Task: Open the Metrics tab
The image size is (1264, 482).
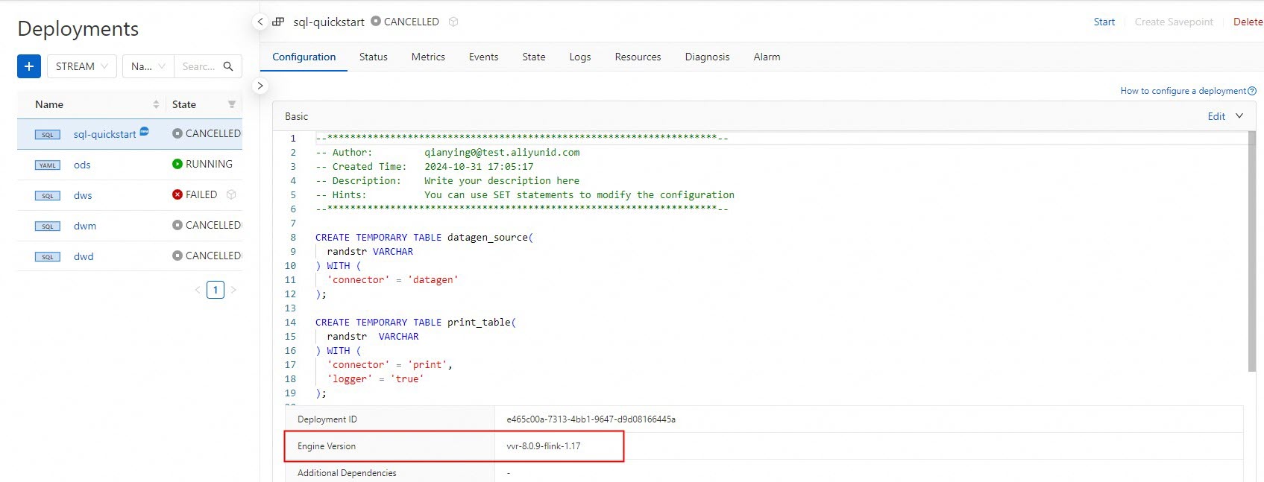Action: coord(428,57)
